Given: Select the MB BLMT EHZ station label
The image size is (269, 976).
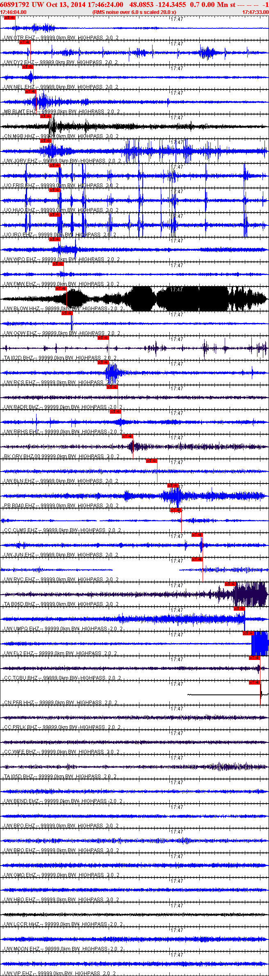Looking at the screenshot, I should click(x=20, y=112).
